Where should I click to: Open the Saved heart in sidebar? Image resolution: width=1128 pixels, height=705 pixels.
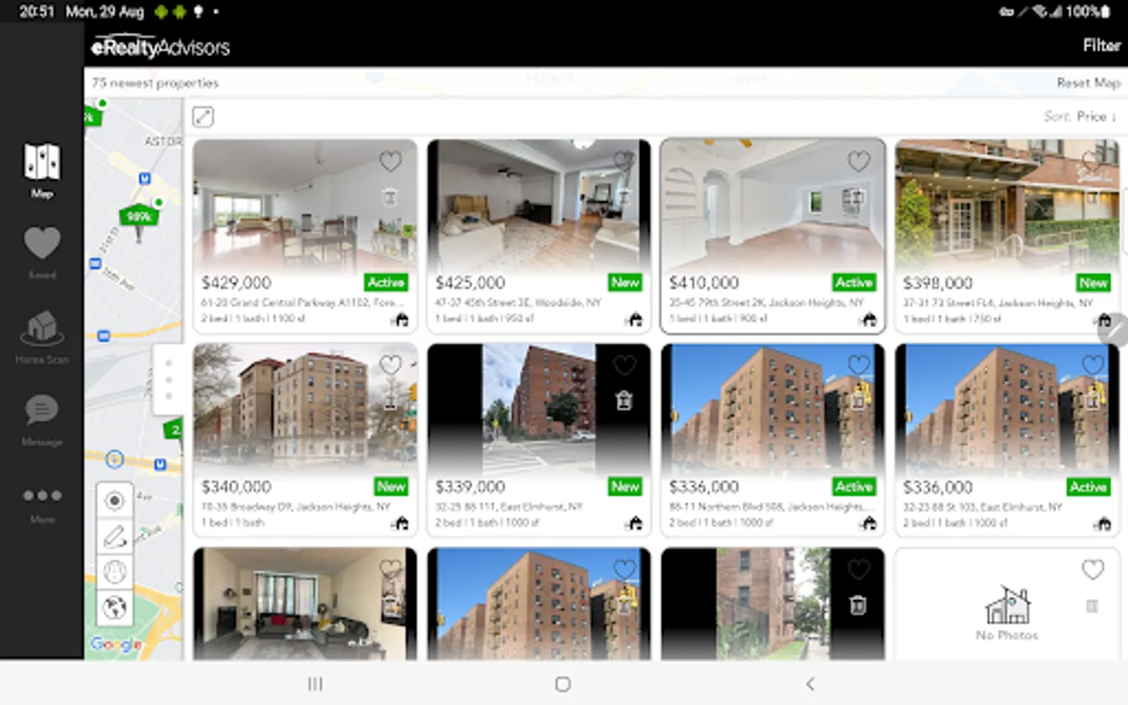click(x=42, y=251)
